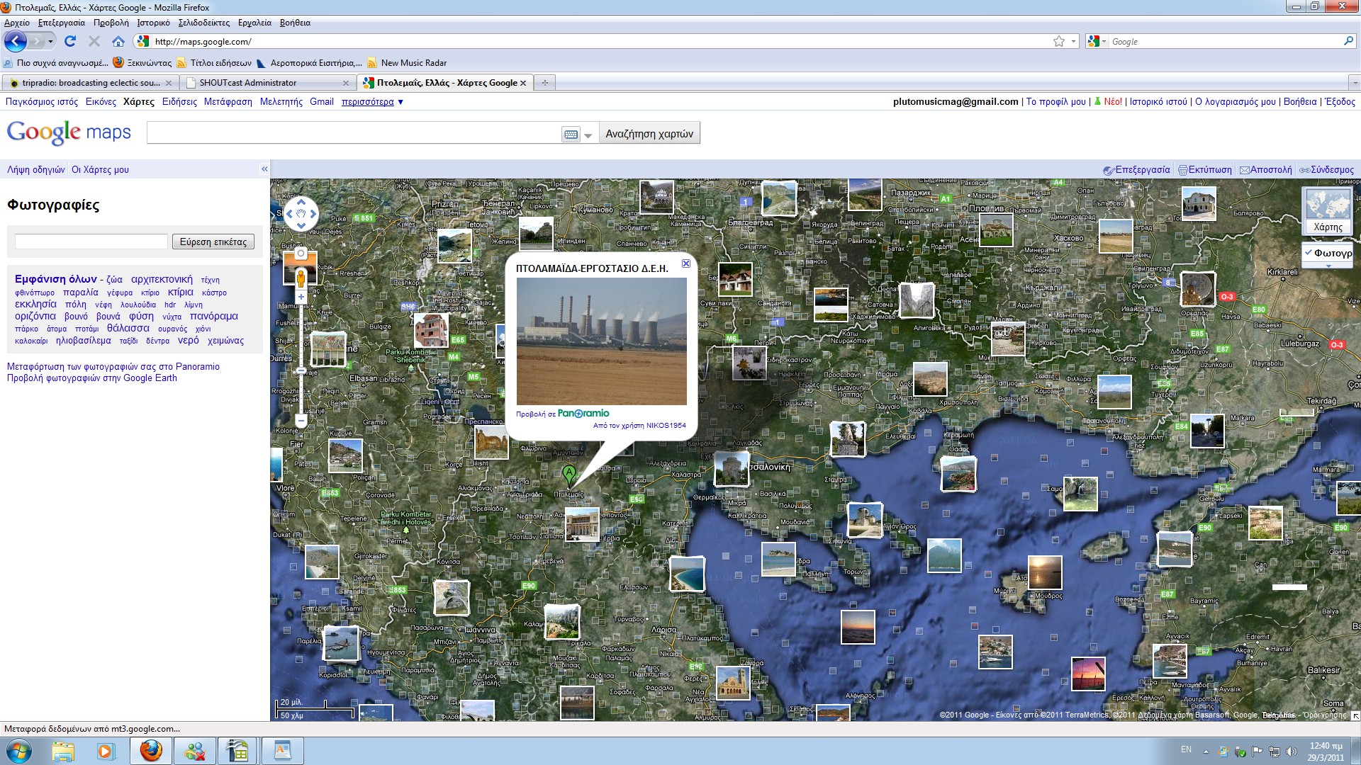Switch to the Χάρτης map view

(1328, 210)
